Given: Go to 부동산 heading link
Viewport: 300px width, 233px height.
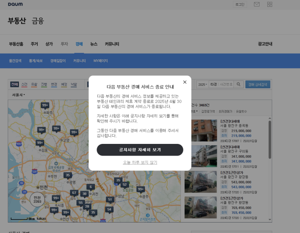Looking at the screenshot, I should point(17,21).
